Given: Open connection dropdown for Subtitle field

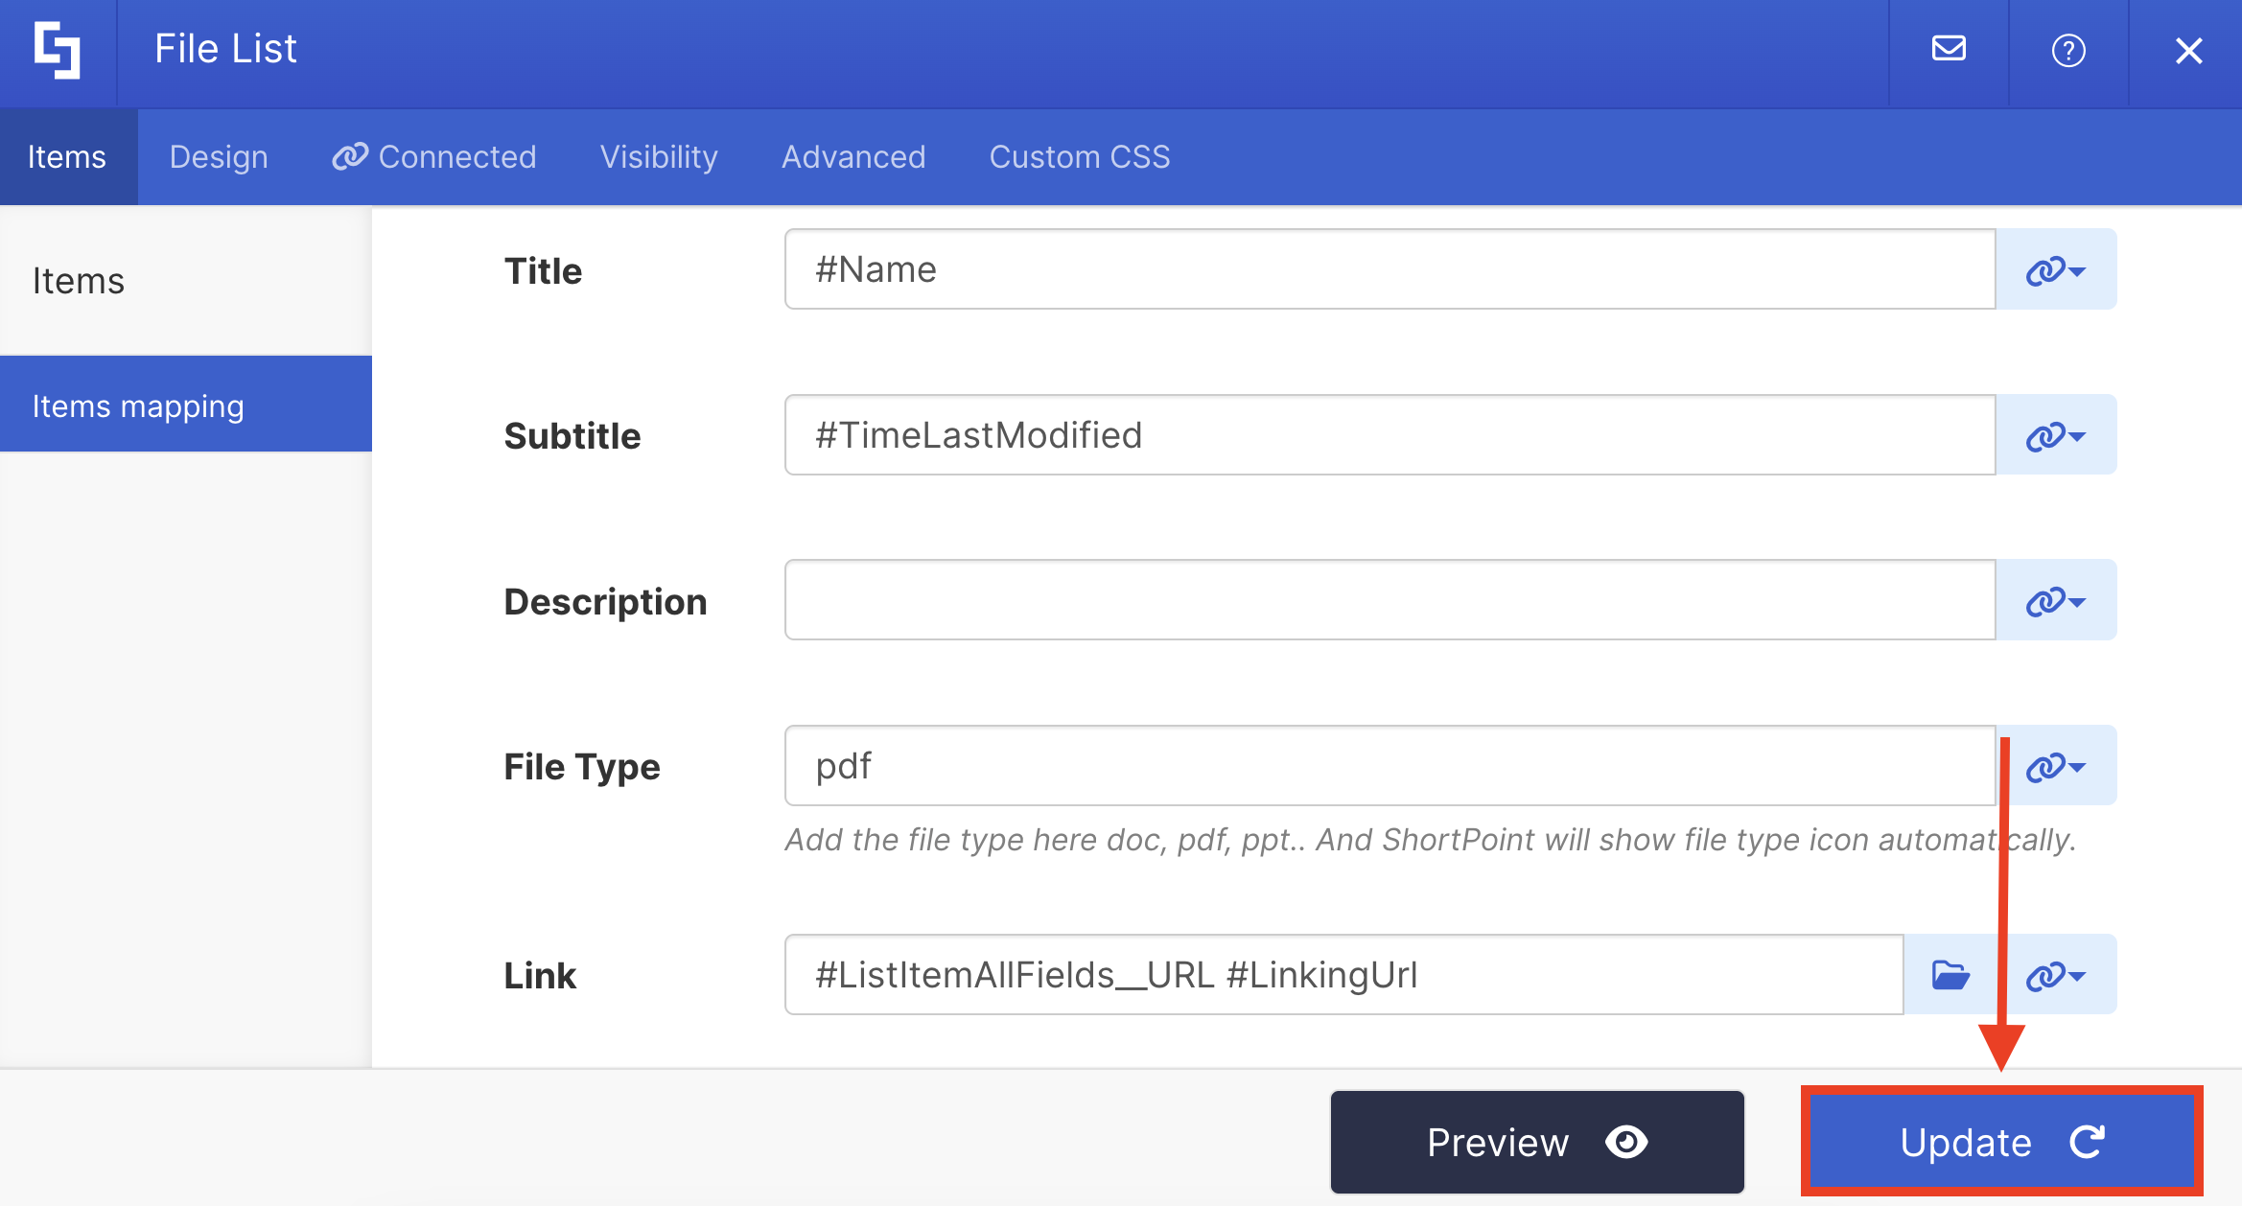Looking at the screenshot, I should click(x=2056, y=436).
